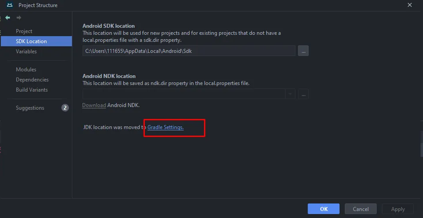Click the Suggestions count badge
This screenshot has width=423, height=218.
click(x=65, y=108)
